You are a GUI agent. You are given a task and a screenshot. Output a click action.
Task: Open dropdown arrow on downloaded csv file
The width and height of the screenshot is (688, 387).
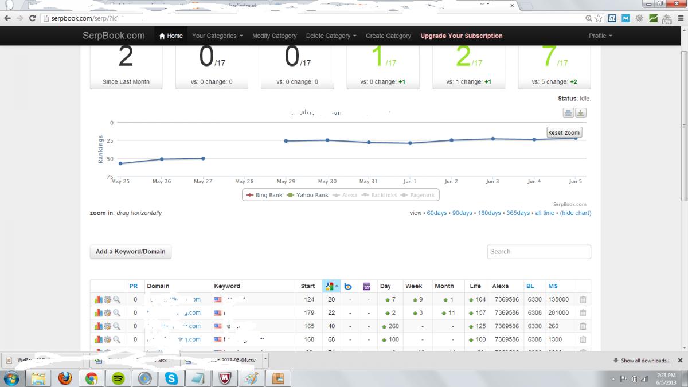(x=267, y=361)
